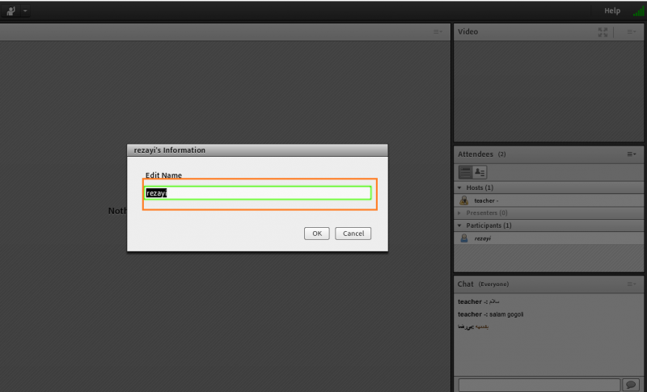This screenshot has height=392, width=647.
Task: Click the raise hand status icon
Action: (x=11, y=11)
